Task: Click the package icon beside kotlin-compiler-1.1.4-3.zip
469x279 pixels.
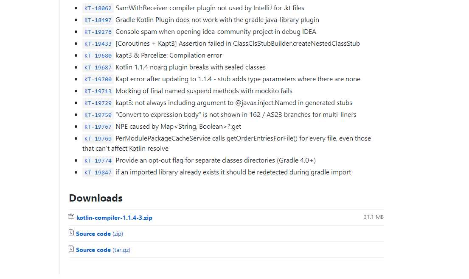Action: click(x=71, y=217)
